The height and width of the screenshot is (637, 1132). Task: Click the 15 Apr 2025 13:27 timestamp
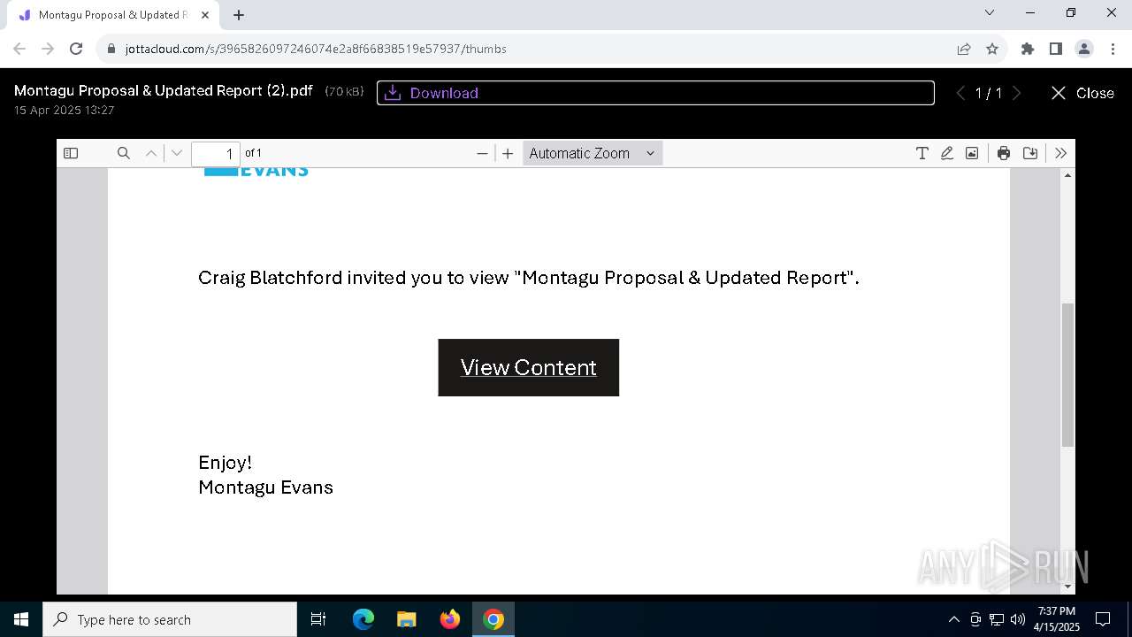click(64, 111)
